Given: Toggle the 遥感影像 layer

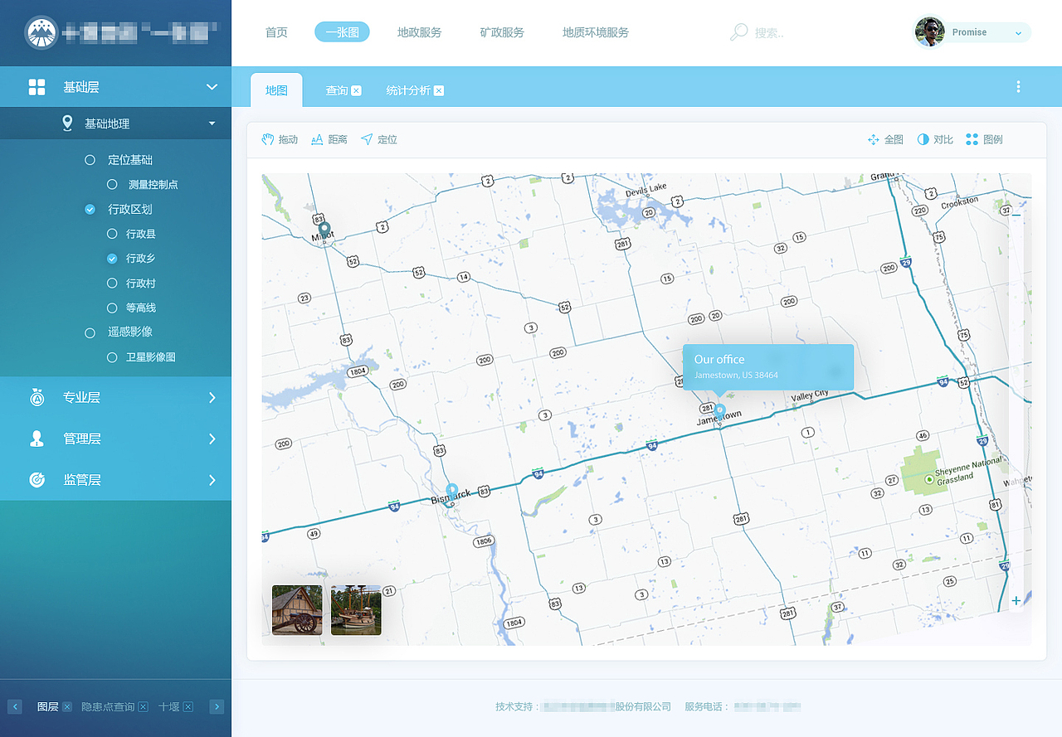Looking at the screenshot, I should (90, 332).
